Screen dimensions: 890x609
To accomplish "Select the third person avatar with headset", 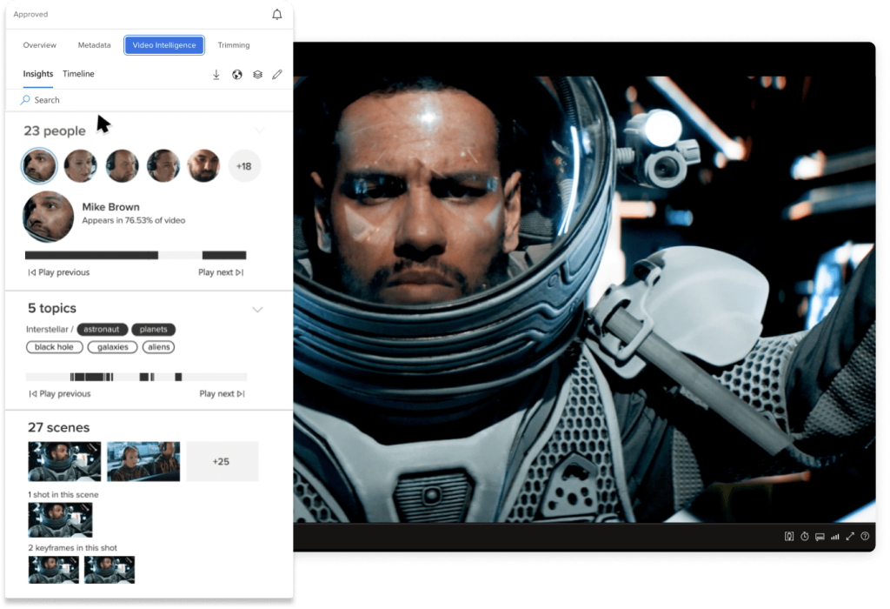I will click(x=122, y=166).
